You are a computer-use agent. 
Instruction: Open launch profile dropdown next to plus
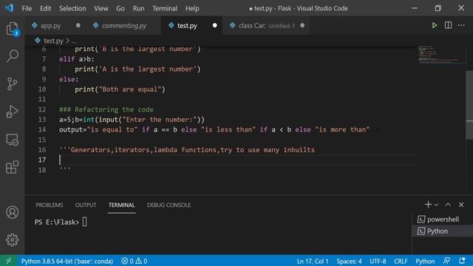coord(436,205)
